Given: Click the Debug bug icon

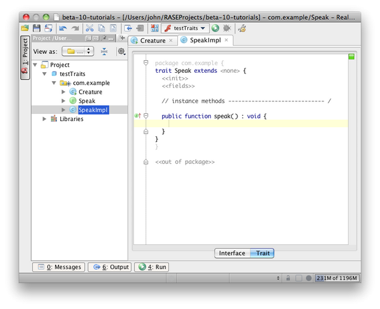Looking at the screenshot, I should tap(226, 28).
